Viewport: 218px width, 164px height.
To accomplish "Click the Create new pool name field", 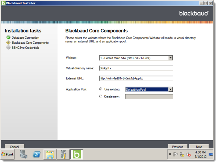I will [x=149, y=96].
